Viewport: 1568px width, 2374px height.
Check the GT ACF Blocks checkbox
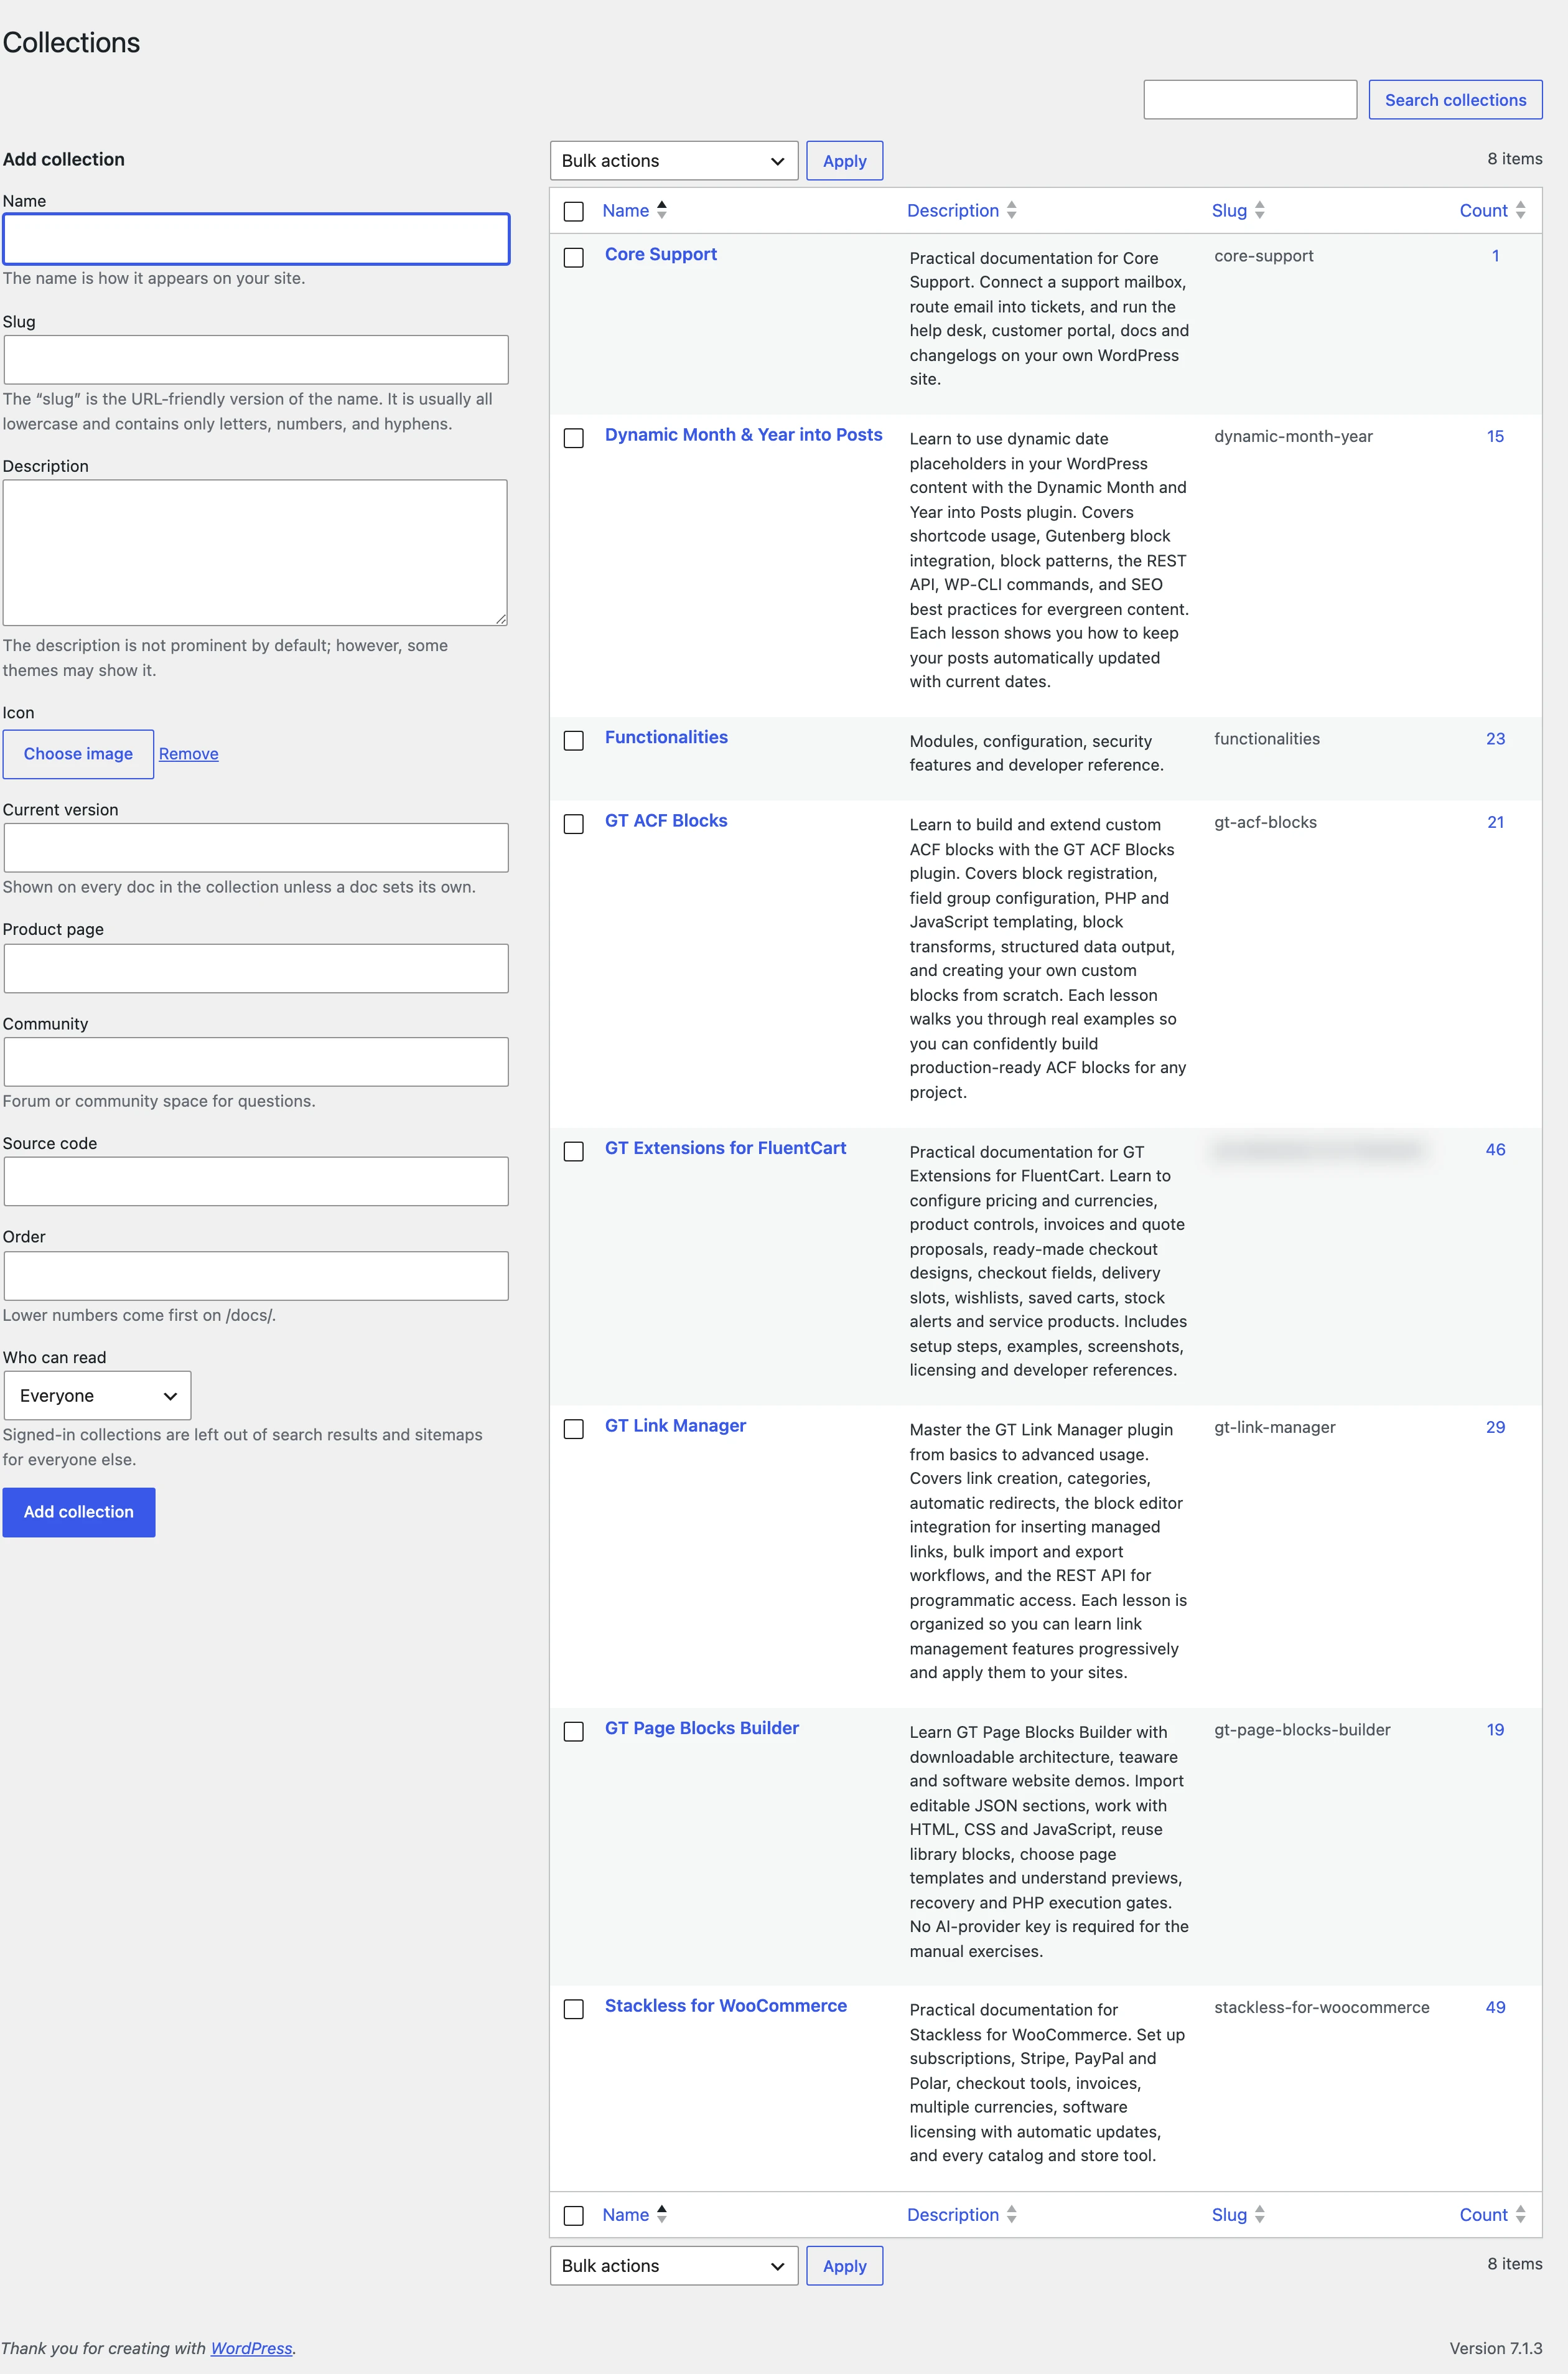pyautogui.click(x=574, y=823)
